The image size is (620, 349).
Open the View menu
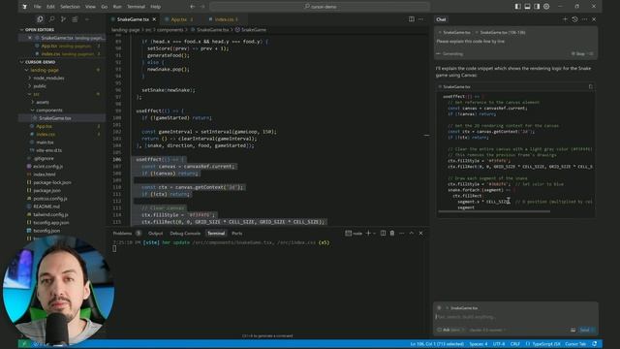(90, 7)
